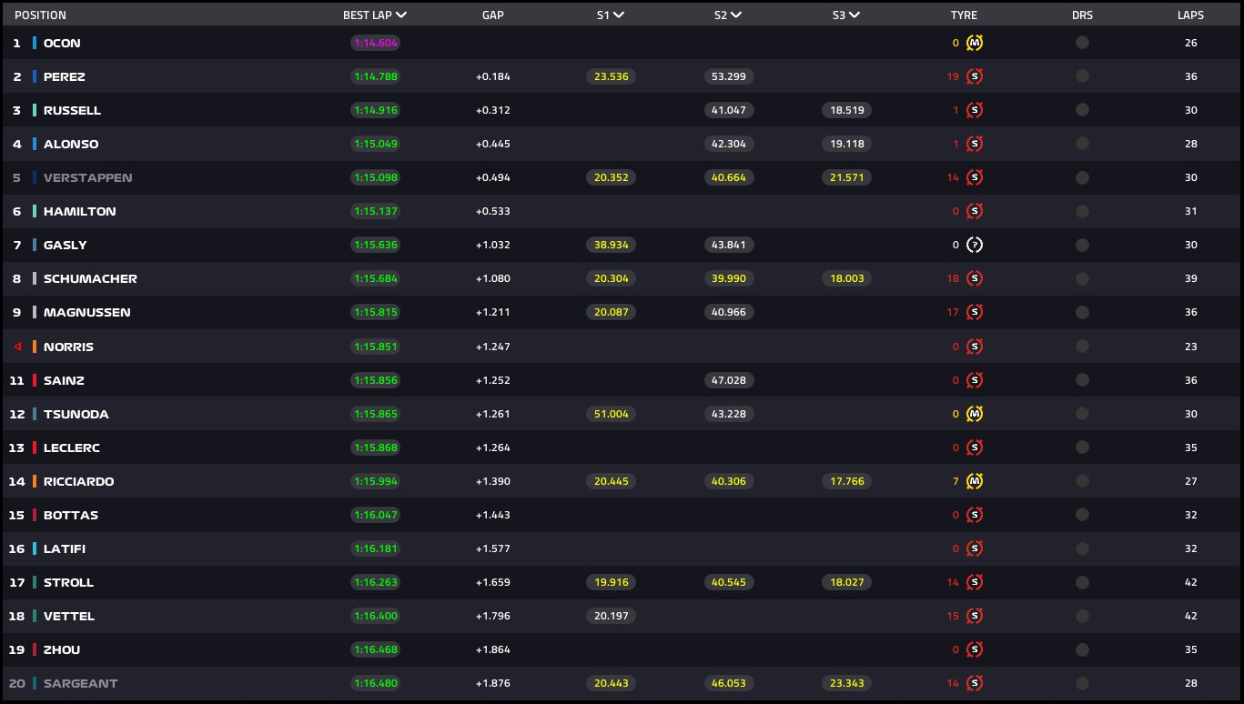Click Stroll's soft tyre icon
Screen dimensions: 1244x704
[975, 582]
